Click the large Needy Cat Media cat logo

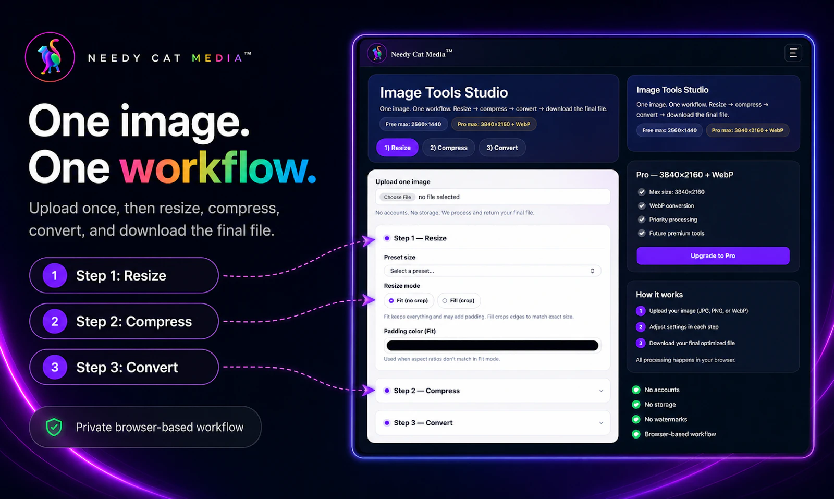tap(50, 57)
